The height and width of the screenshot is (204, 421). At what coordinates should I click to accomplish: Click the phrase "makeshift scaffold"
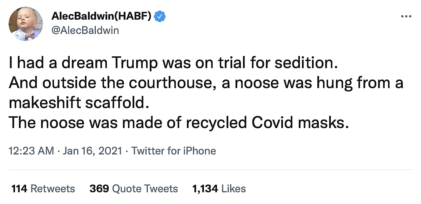click(x=78, y=103)
